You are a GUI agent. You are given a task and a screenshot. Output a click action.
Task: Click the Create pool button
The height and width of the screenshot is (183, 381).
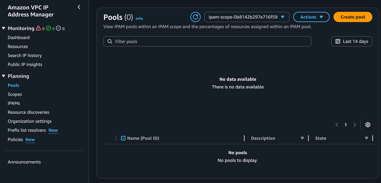tap(353, 17)
